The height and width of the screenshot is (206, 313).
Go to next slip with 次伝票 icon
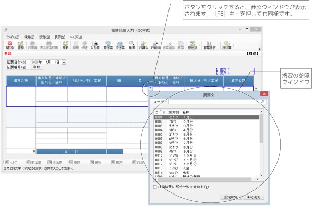click(120, 45)
